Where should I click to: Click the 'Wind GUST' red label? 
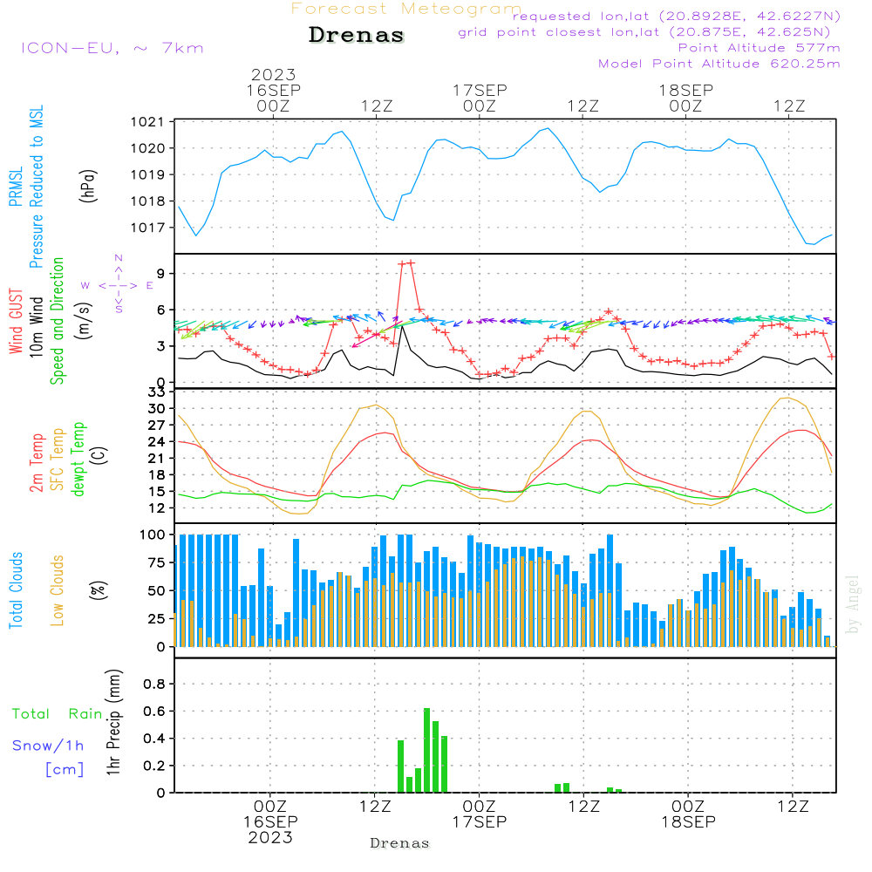(16, 321)
